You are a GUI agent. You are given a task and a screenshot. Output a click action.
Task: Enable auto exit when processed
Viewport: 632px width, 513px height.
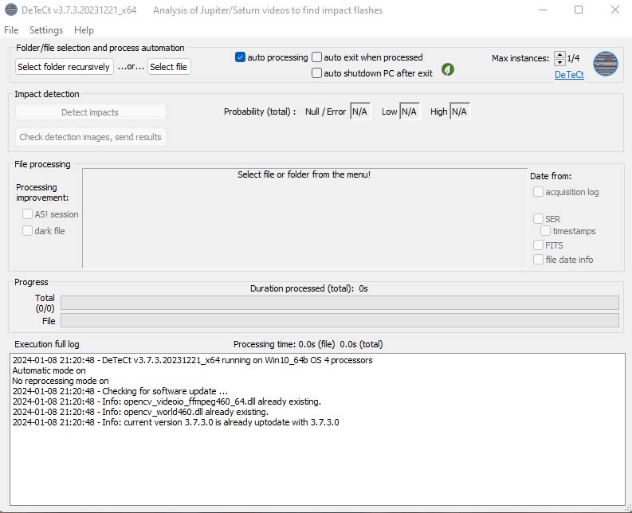click(317, 57)
